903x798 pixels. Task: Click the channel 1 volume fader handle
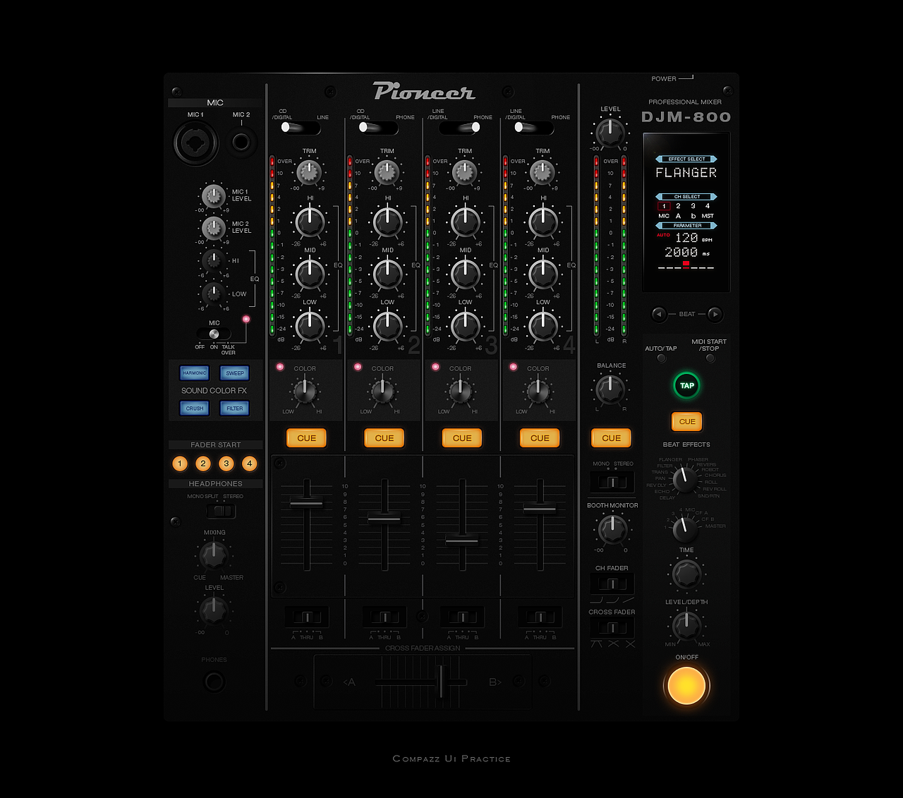point(307,502)
